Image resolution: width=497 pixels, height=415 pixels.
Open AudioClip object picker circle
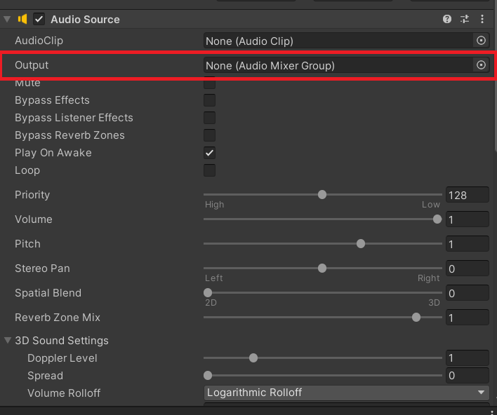tap(481, 41)
